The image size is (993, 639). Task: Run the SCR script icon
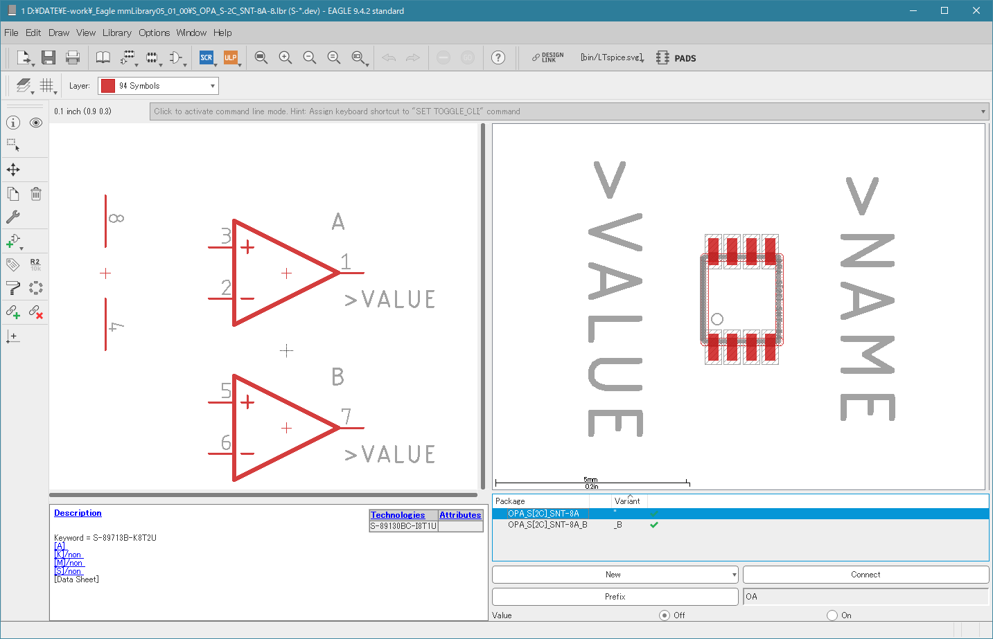(x=206, y=57)
